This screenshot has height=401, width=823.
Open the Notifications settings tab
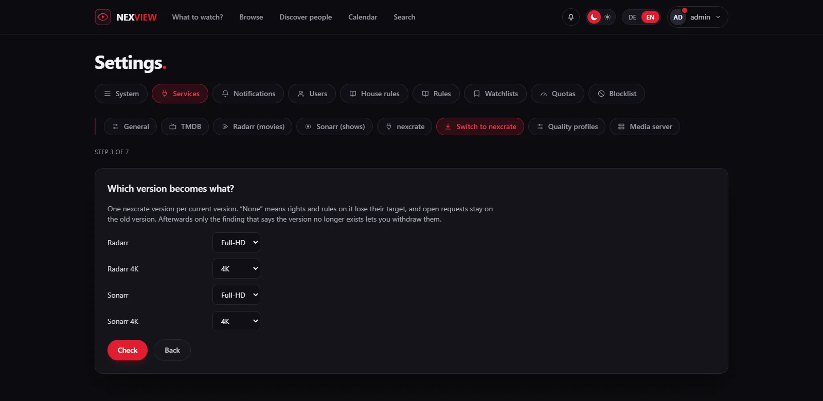pyautogui.click(x=248, y=94)
